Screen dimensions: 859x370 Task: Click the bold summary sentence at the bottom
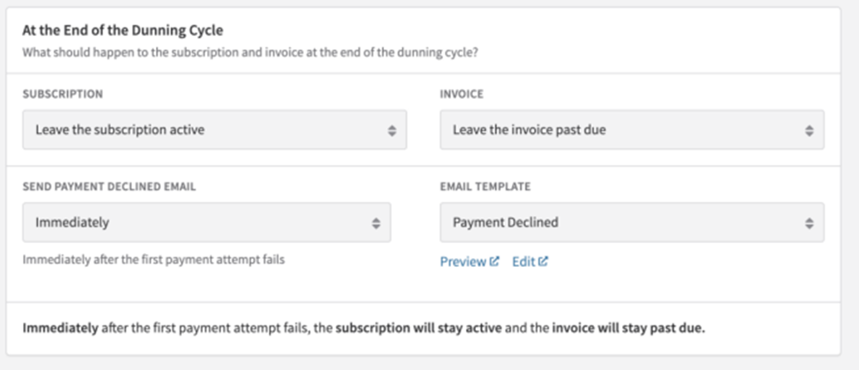[x=364, y=328]
